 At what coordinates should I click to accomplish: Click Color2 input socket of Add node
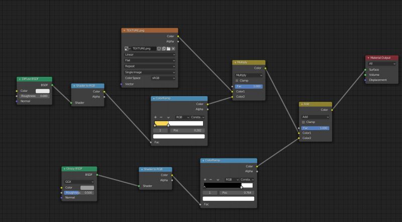(298, 138)
